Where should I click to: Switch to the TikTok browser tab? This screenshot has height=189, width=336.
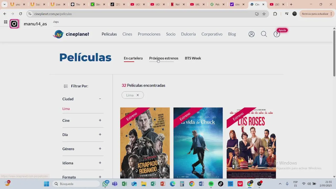click(x=115, y=4)
